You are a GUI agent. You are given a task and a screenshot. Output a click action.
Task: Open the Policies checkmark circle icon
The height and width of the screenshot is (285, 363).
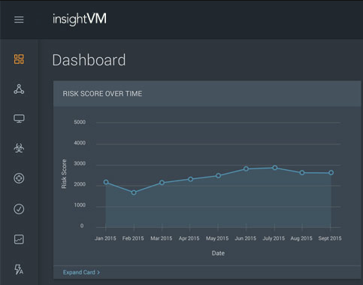[19, 209]
